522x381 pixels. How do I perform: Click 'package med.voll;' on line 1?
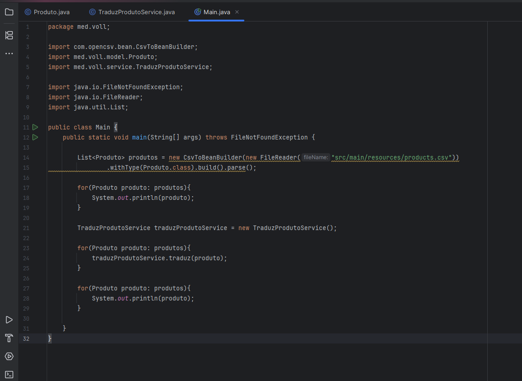point(79,27)
